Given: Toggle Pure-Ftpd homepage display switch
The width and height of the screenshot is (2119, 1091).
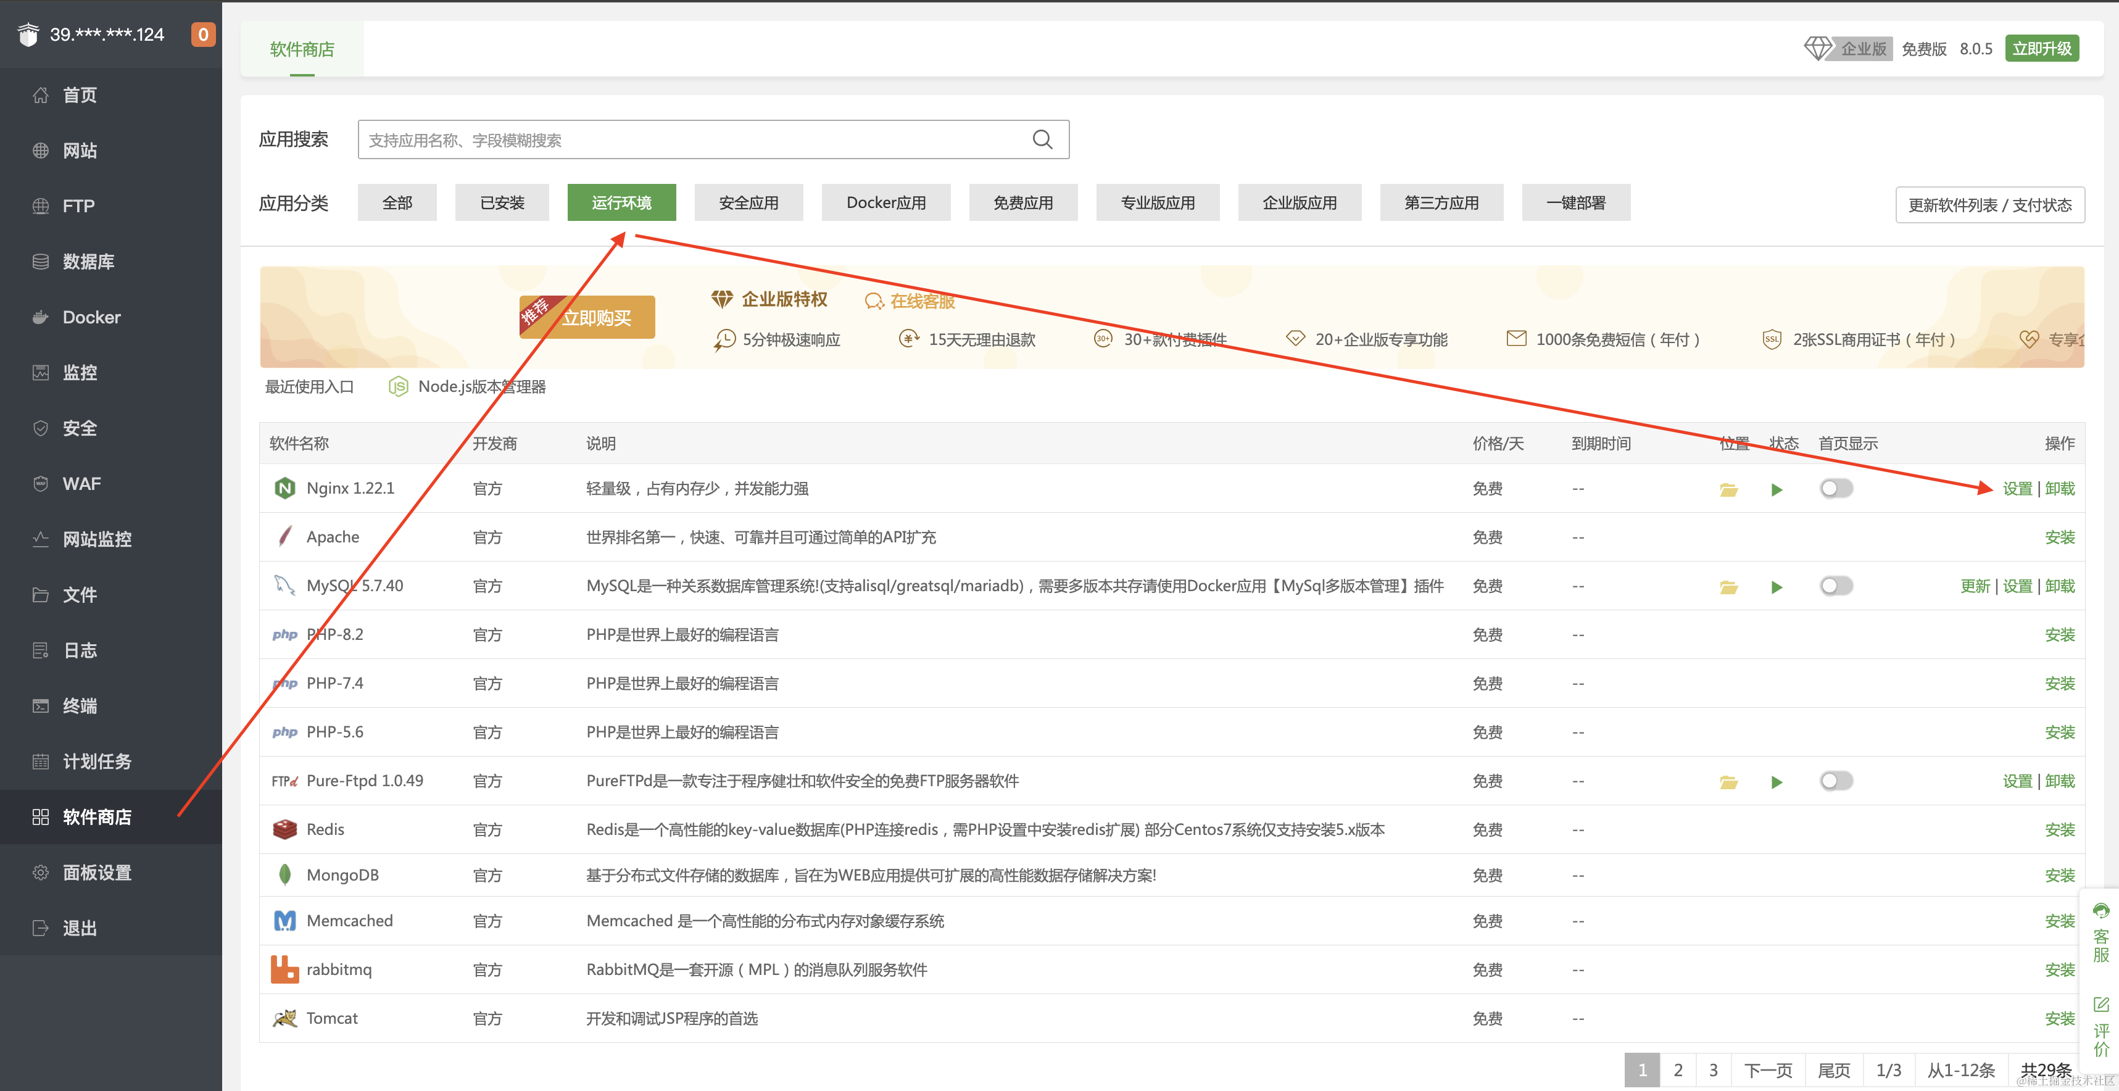Looking at the screenshot, I should [1835, 781].
